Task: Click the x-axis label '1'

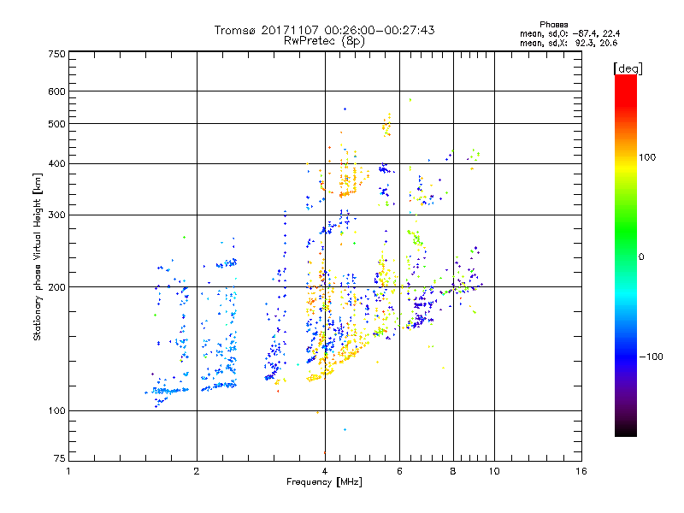Action: (68, 471)
